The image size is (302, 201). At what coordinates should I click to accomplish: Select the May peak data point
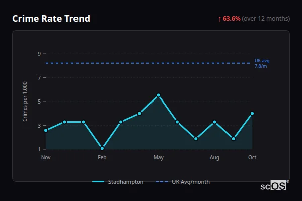159,95
